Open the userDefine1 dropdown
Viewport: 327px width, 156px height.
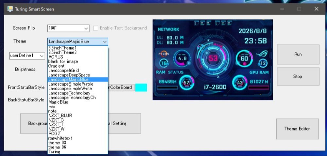tap(27, 56)
